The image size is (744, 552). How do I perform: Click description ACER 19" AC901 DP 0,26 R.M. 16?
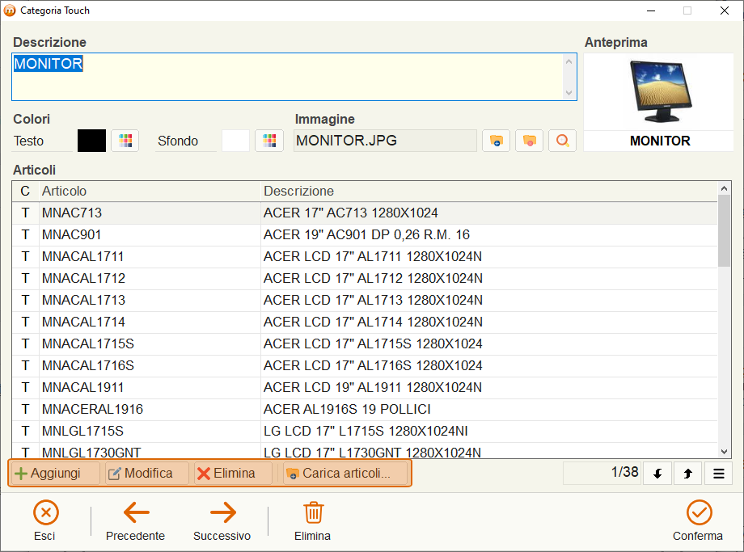[366, 234]
